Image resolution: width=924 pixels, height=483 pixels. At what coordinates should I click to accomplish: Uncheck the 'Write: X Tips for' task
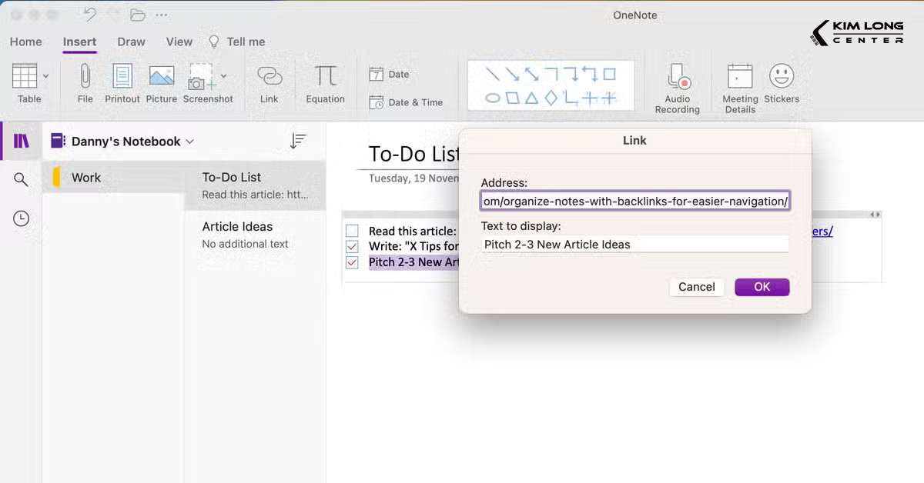pyautogui.click(x=353, y=247)
